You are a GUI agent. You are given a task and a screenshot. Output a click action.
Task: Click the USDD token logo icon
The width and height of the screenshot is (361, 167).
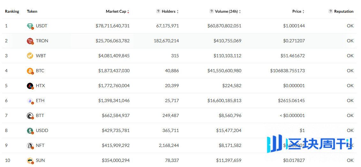[x=30, y=130]
